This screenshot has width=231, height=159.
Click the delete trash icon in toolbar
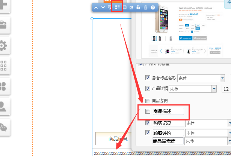pos(145,7)
